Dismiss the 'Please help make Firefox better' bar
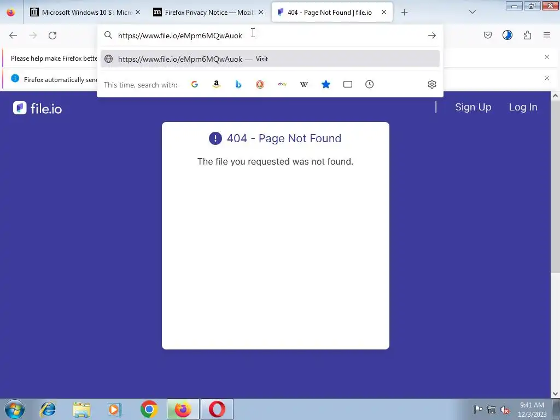560x420 pixels. [x=547, y=57]
